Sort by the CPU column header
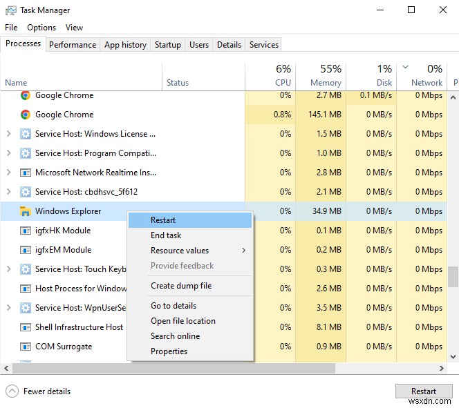 coord(270,76)
